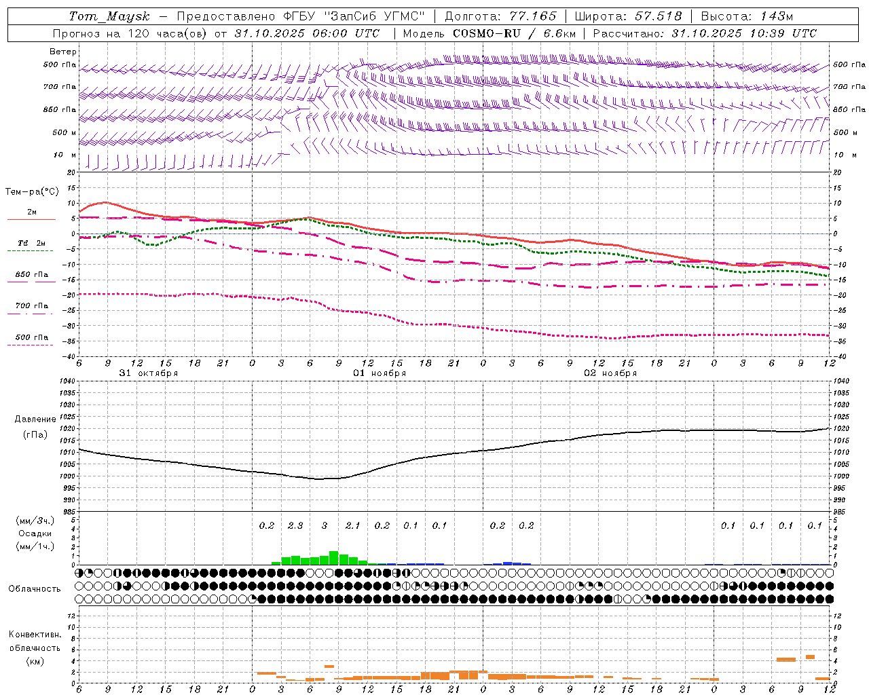Image resolution: width=869 pixels, height=695 pixels.
Task: Click the (км) unit of convective cloudiness
Action: [x=35, y=661]
